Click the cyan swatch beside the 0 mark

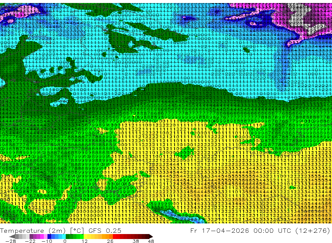[x=64, y=236]
